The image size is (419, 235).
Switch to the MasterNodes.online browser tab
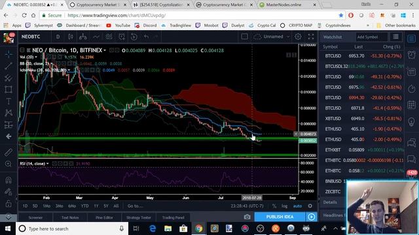pos(288,5)
